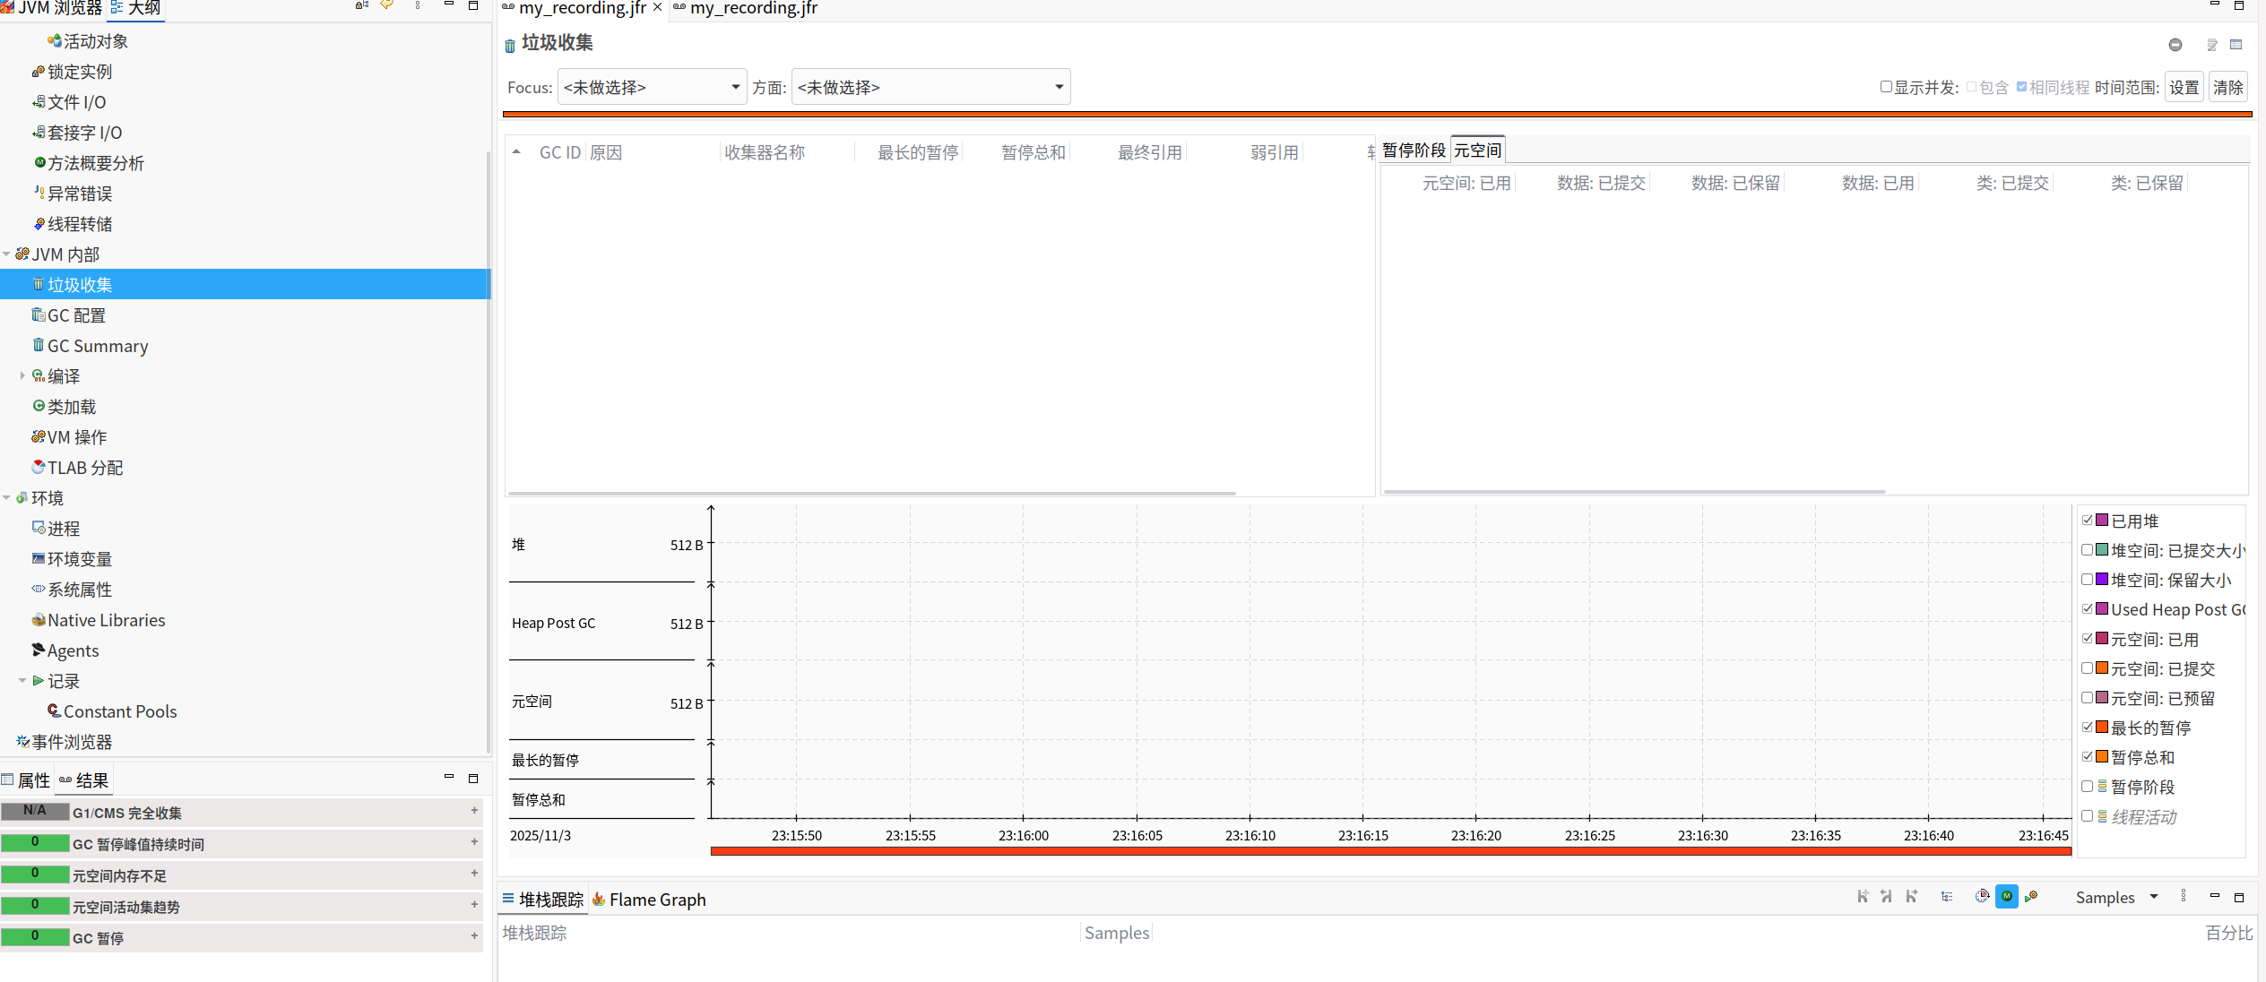The height and width of the screenshot is (982, 2266).
Task: Click the tree layout icon in Flame Graph toolbar
Action: point(1947,896)
